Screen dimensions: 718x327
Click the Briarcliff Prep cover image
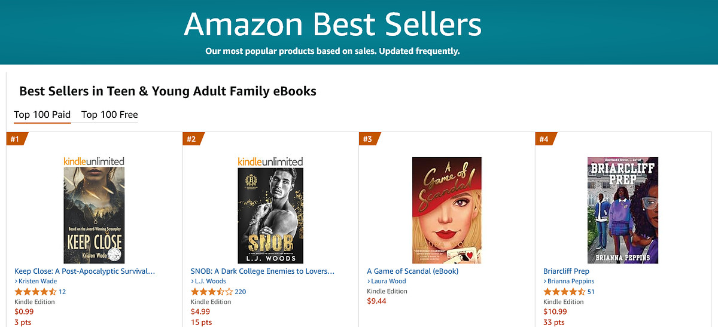(623, 210)
